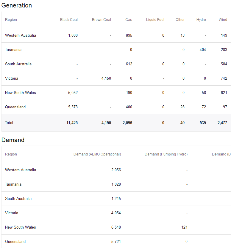
Task: Click New South Wales demand value 6,518
Action: (x=116, y=227)
